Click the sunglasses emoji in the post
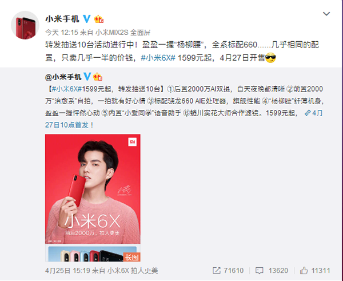Screen dimensions: 343x281 270,58
